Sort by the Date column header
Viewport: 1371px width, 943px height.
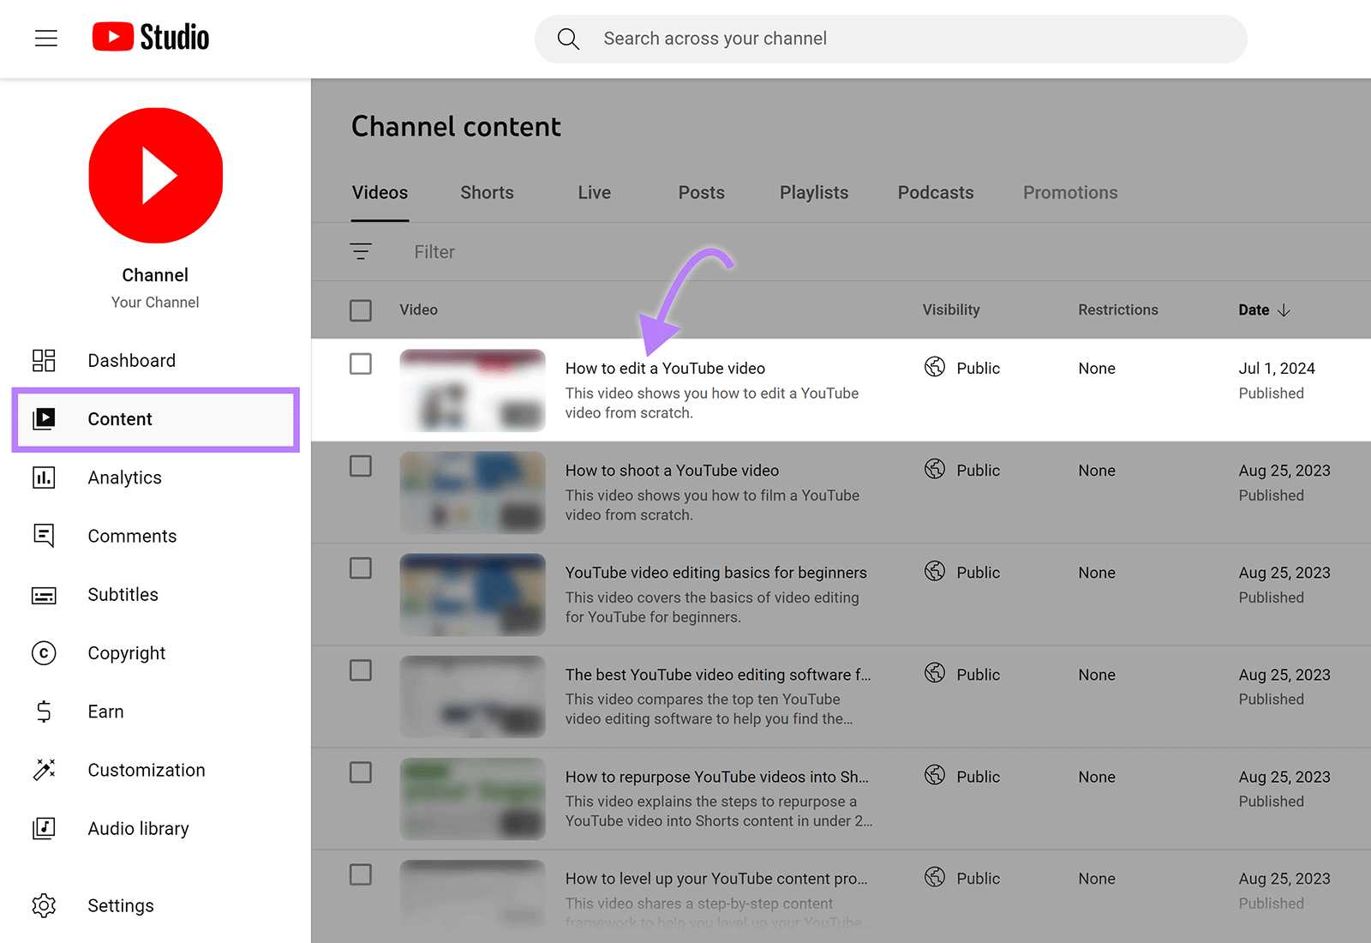[x=1254, y=310]
